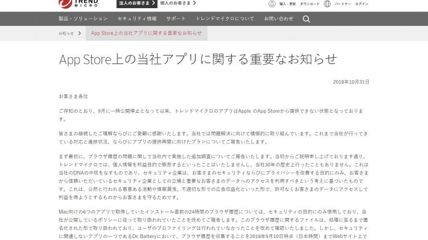
Task: Click the greeting お客さま各位
Action: point(73,96)
